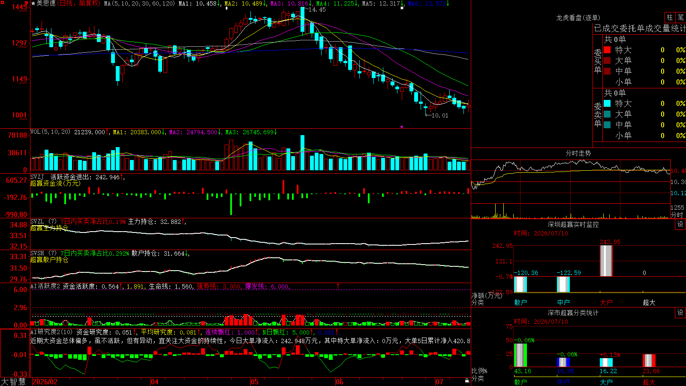686x386 pixels.
Task: Click the 深市超赢分类统计 panel title
Action: (x=573, y=313)
